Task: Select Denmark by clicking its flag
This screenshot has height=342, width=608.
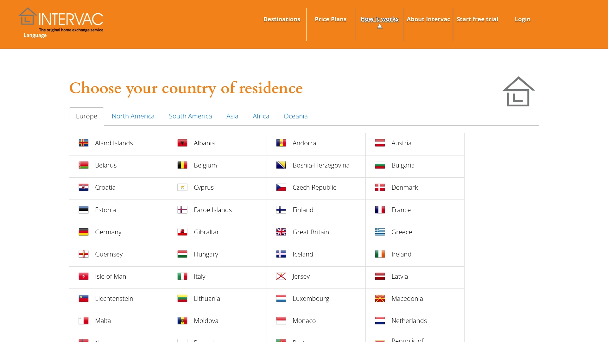Action: click(x=379, y=187)
